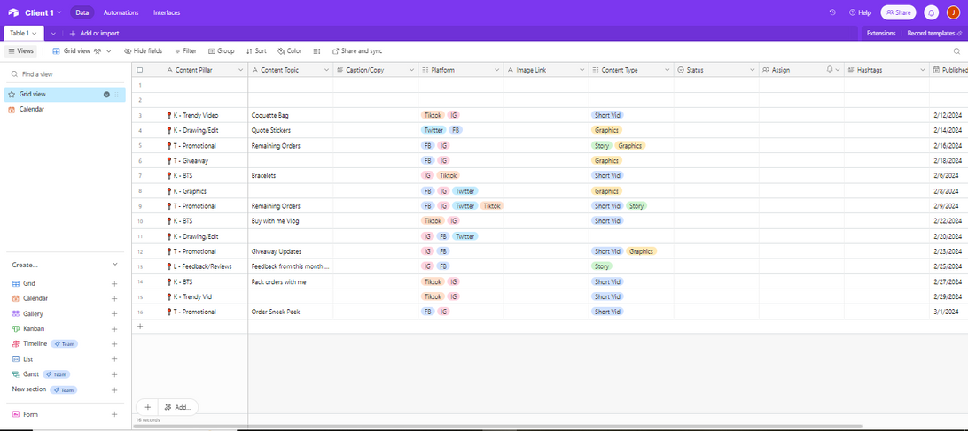Add a new List view plus icon
This screenshot has width=968, height=431.
tap(114, 358)
